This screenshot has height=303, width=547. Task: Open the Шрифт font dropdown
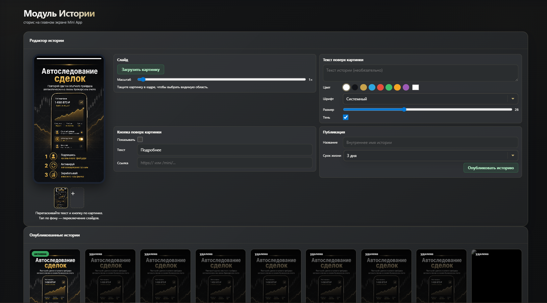click(x=430, y=99)
